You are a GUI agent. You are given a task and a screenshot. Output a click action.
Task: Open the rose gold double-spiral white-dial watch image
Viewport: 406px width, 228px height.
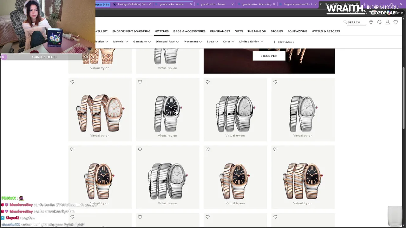coord(100,113)
